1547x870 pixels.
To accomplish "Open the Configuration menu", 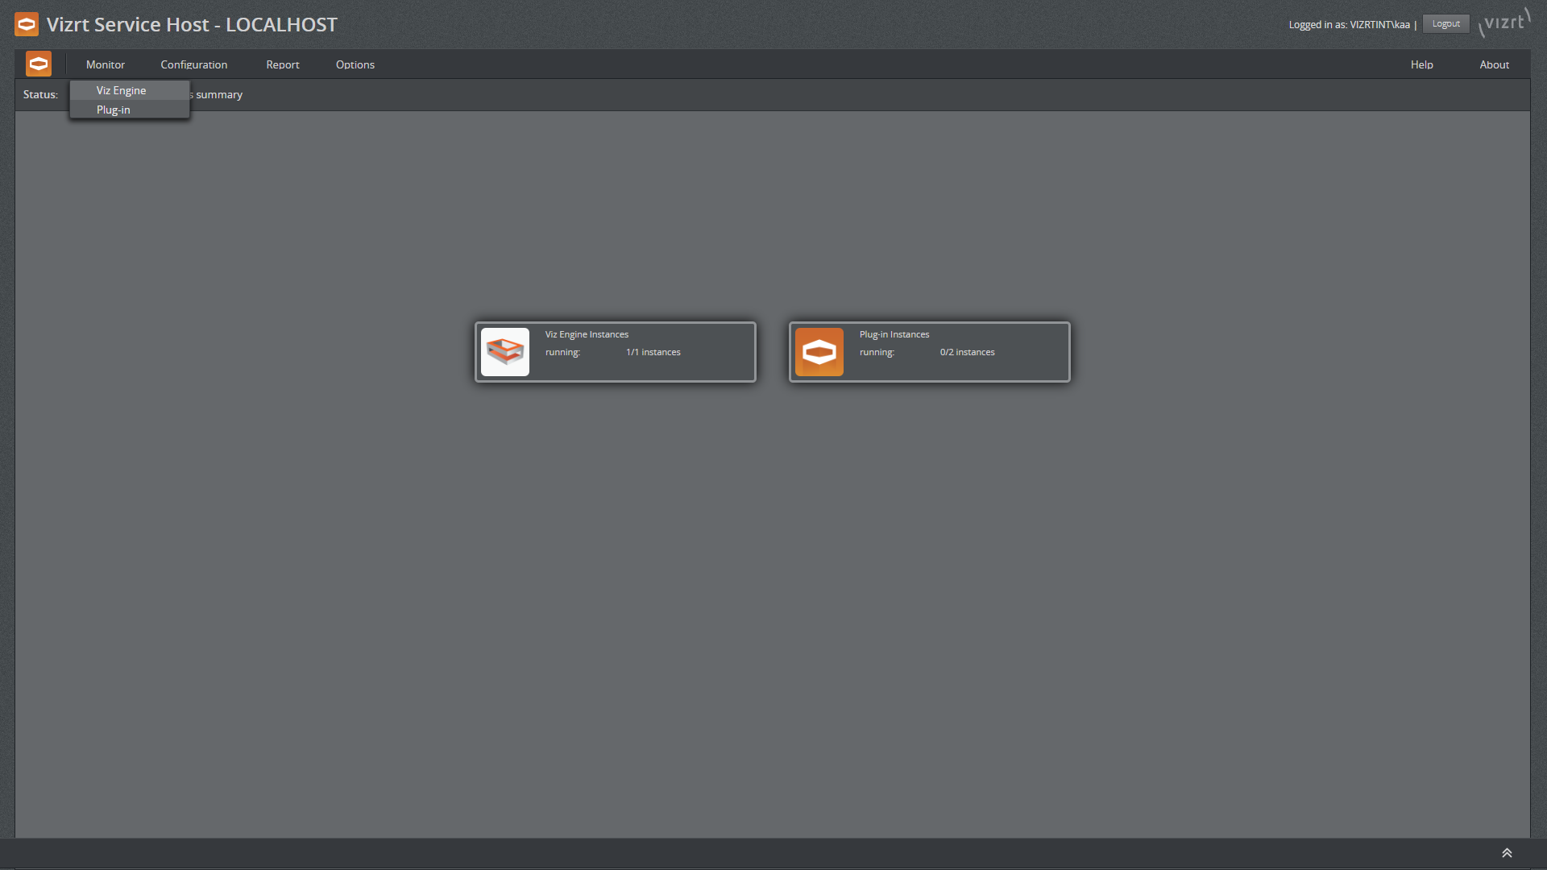I will (x=193, y=64).
